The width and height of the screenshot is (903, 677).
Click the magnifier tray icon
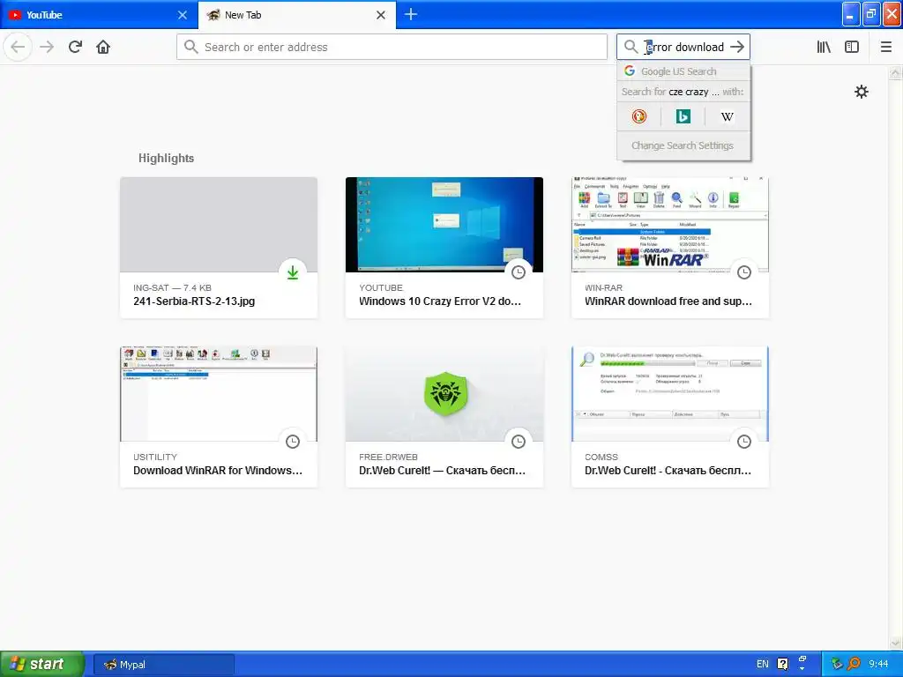click(x=854, y=665)
